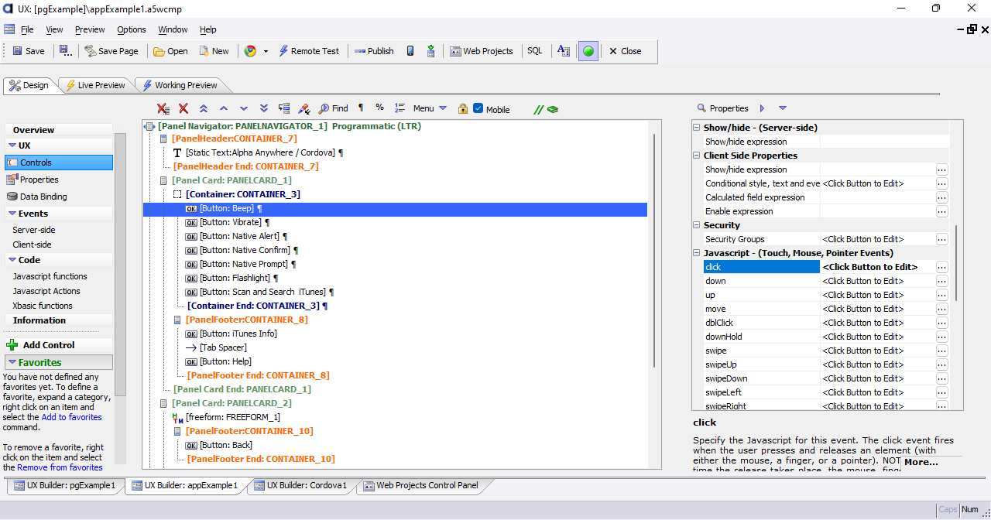Open the Web Projects Control Panel tab
Viewport: 991px width, 520px height.
pyautogui.click(x=420, y=486)
